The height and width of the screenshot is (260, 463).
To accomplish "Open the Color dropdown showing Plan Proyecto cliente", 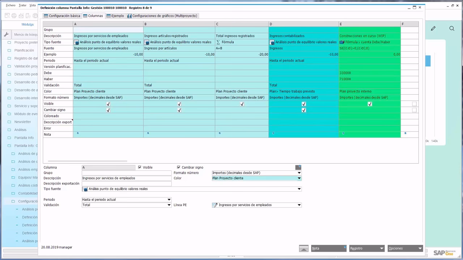I will coord(299,178).
